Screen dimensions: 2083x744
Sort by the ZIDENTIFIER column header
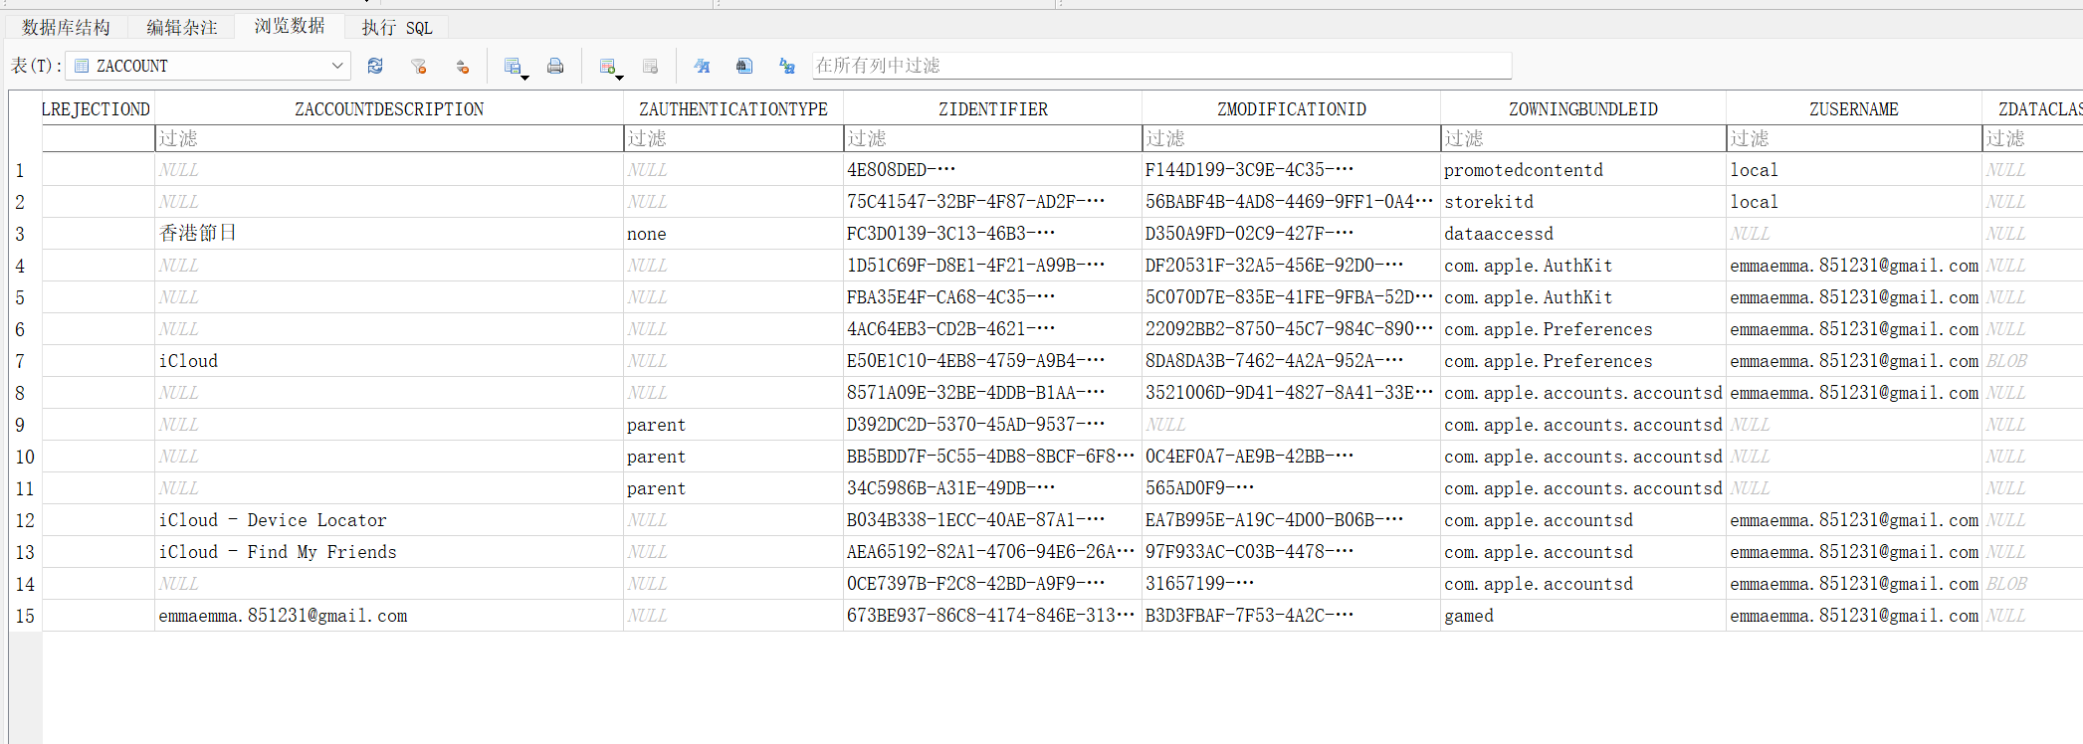point(993,108)
